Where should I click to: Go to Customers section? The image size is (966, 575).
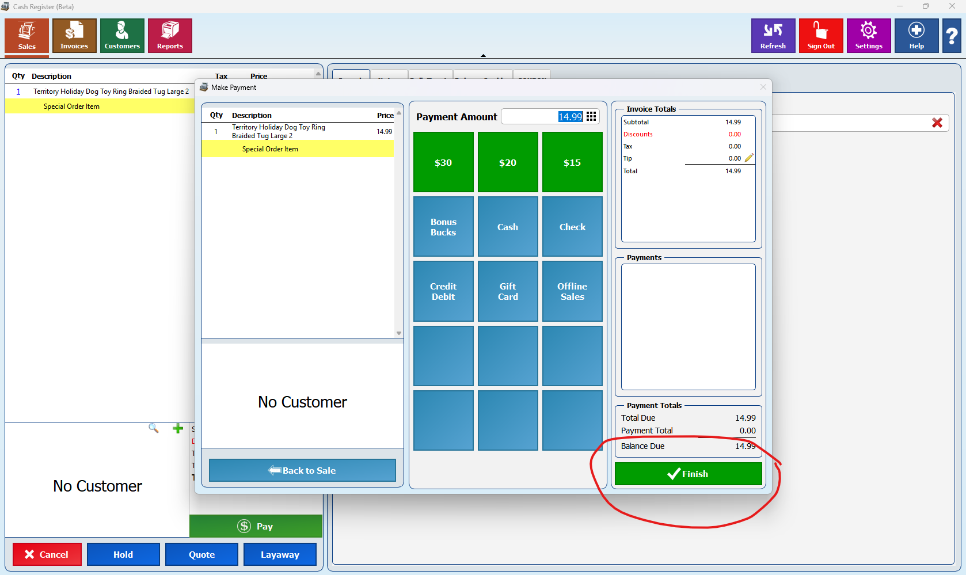pos(122,36)
